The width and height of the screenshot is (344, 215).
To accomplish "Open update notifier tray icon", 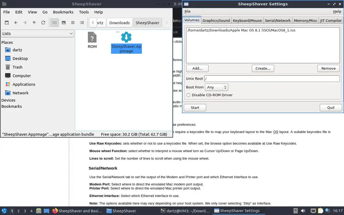I will [x=328, y=211].
